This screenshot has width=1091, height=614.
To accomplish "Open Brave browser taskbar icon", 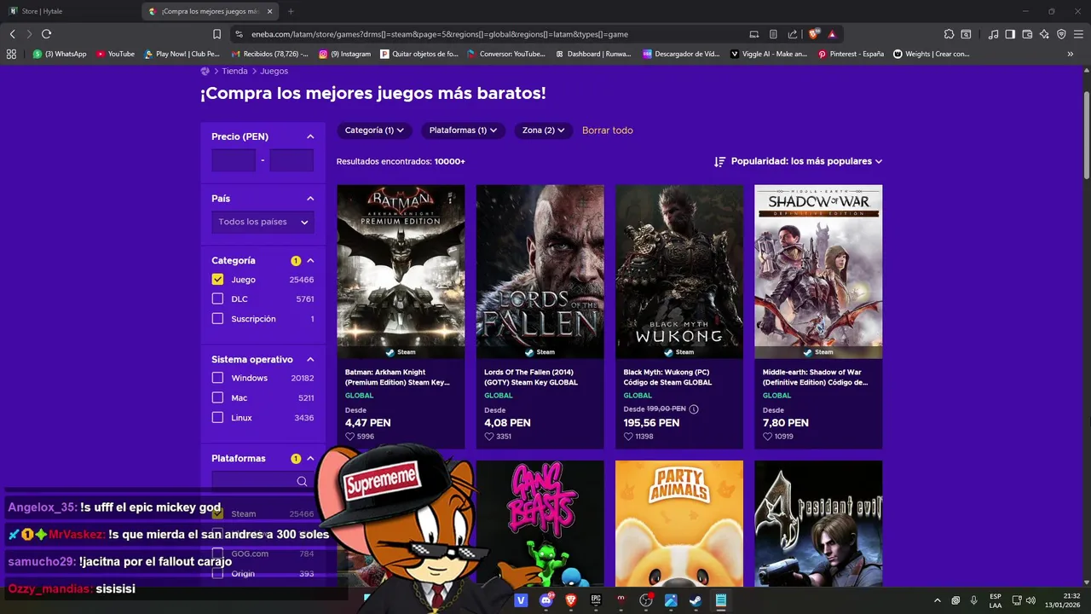I will coord(571,600).
